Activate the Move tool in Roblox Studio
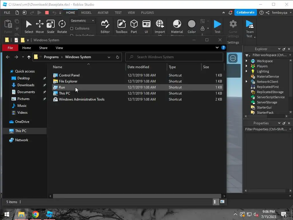 [39, 27]
